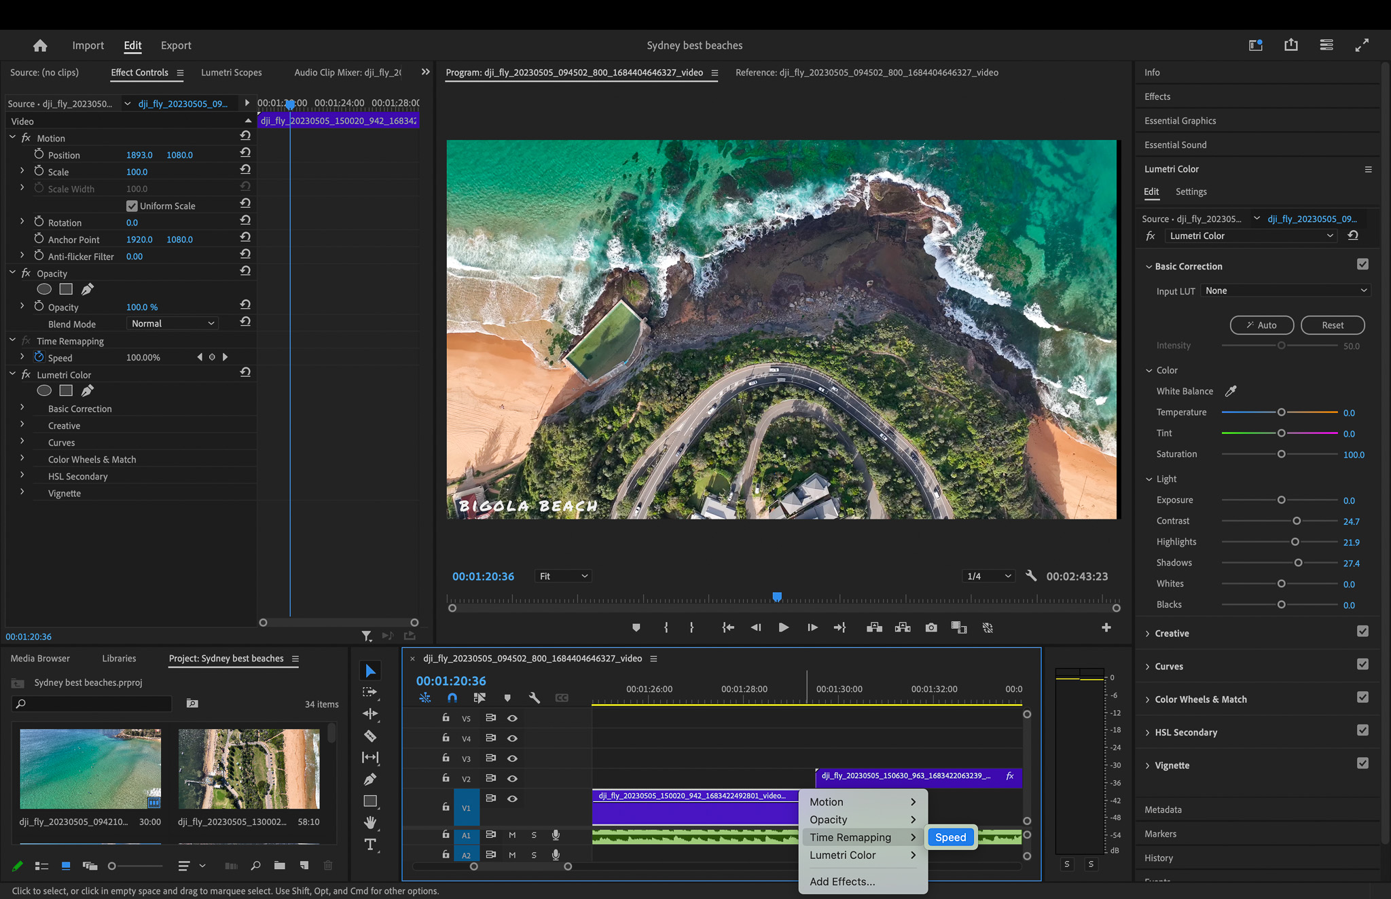Open the Blend Mode Normal dropdown
The image size is (1391, 899).
(x=173, y=324)
